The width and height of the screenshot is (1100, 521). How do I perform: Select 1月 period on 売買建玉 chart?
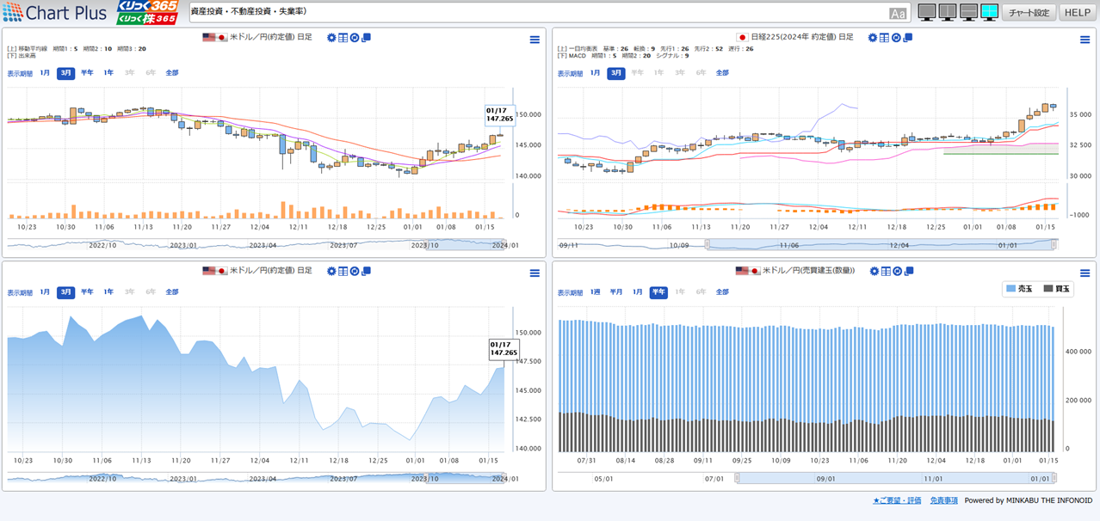(638, 292)
